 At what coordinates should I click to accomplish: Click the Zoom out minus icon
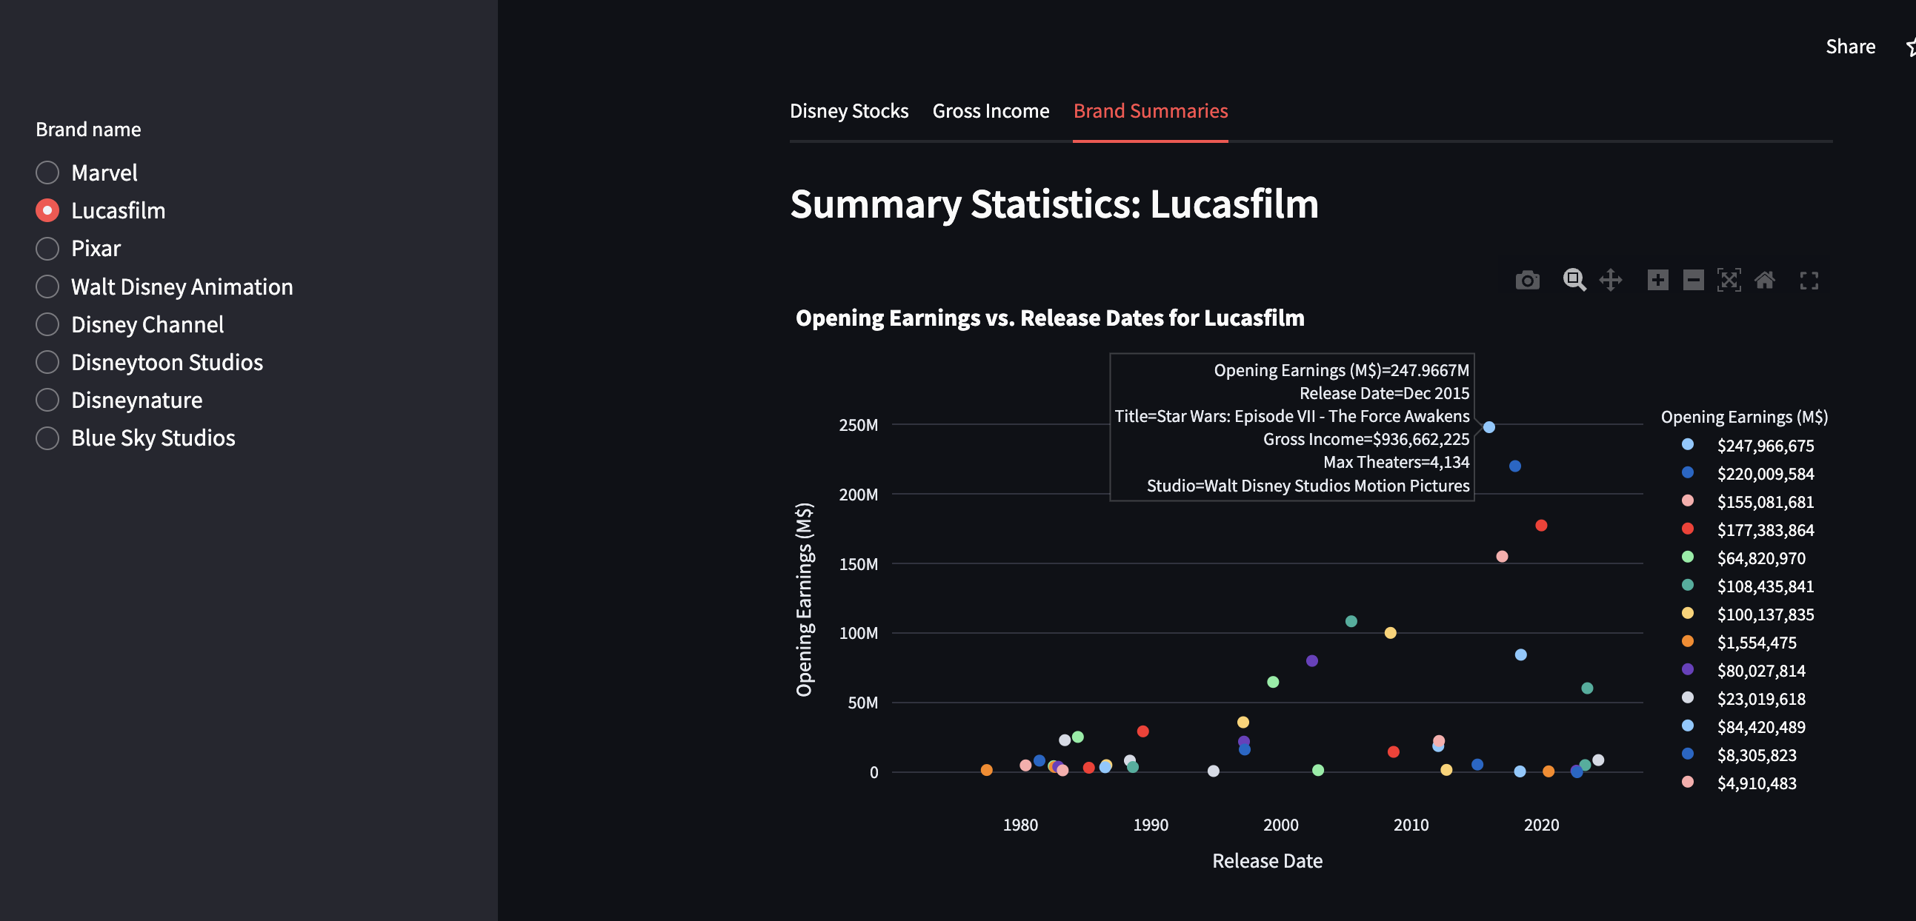[x=1693, y=281]
